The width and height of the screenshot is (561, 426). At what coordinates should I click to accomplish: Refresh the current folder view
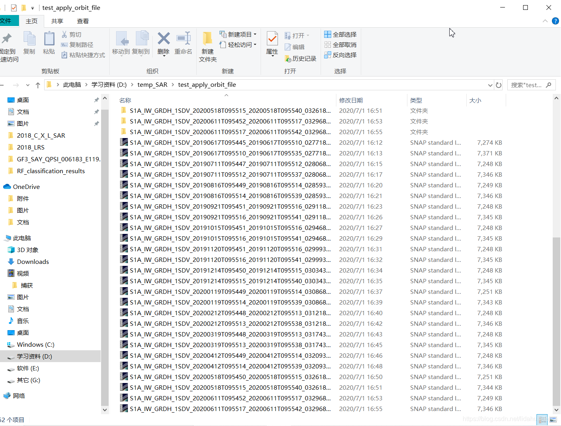click(x=499, y=85)
